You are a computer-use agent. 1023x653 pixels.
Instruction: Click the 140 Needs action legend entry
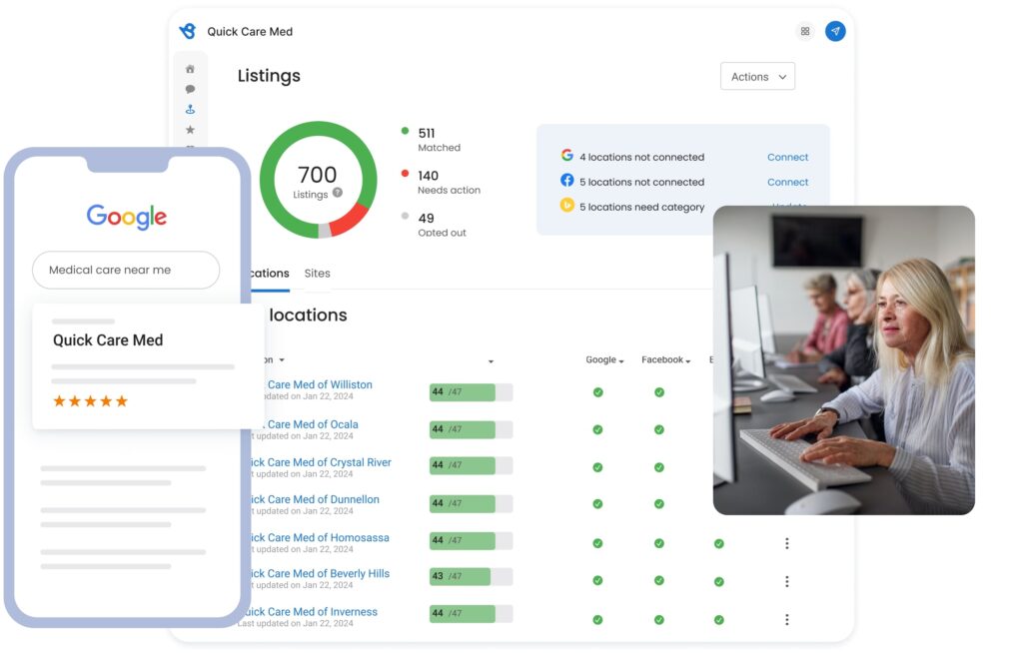[441, 182]
